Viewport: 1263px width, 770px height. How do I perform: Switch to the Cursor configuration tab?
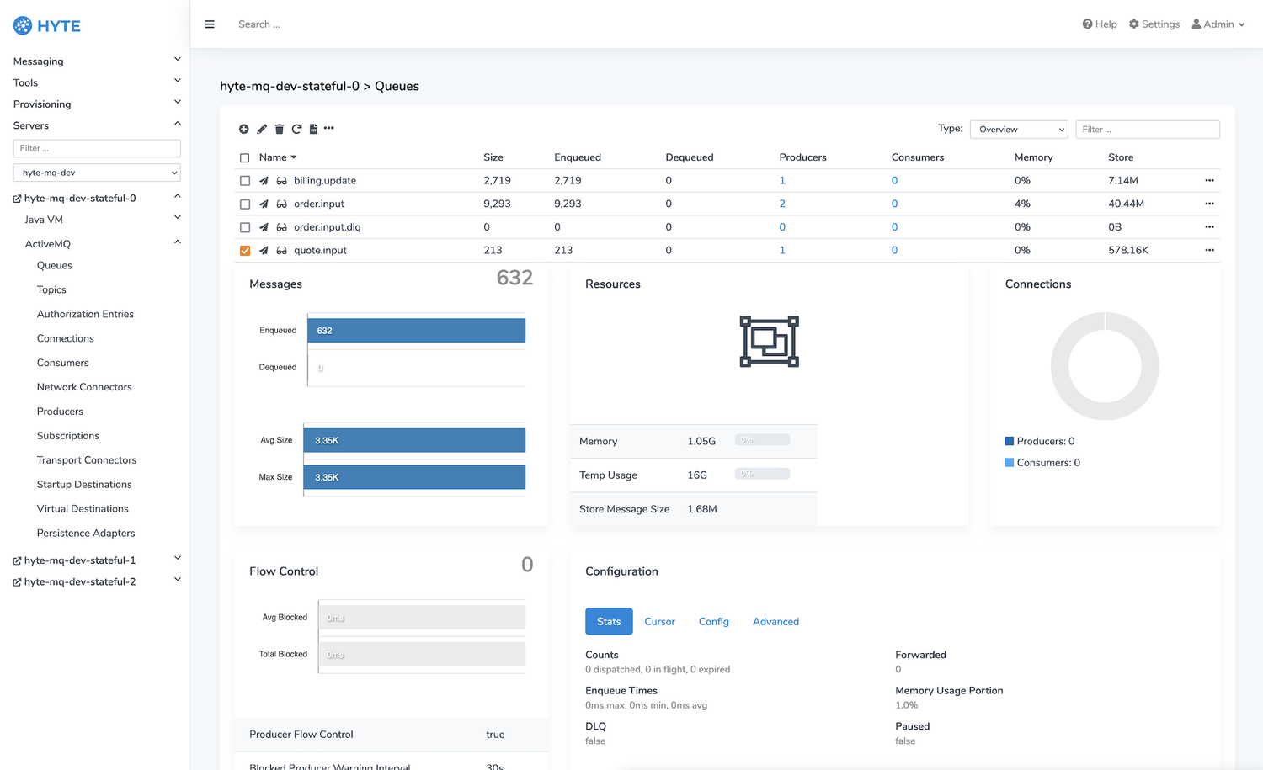coord(659,621)
